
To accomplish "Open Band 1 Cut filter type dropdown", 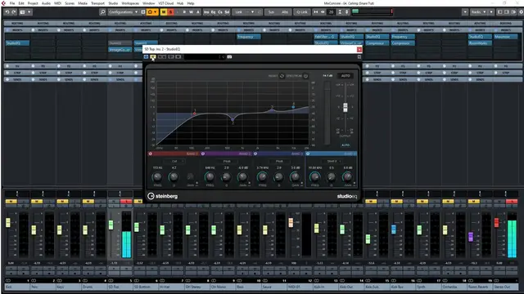I will click(174, 162).
